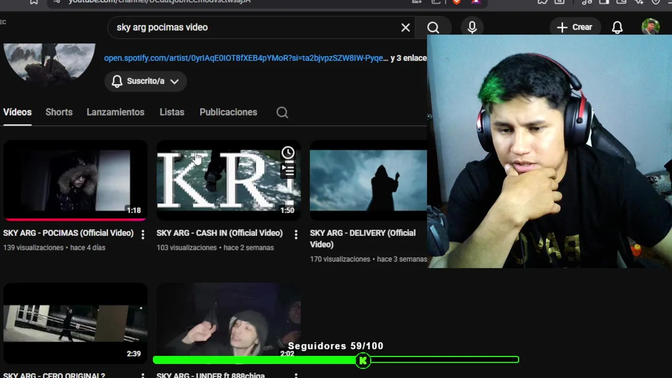Click the 1:18 duration badge
The width and height of the screenshot is (672, 378).
[x=134, y=211]
